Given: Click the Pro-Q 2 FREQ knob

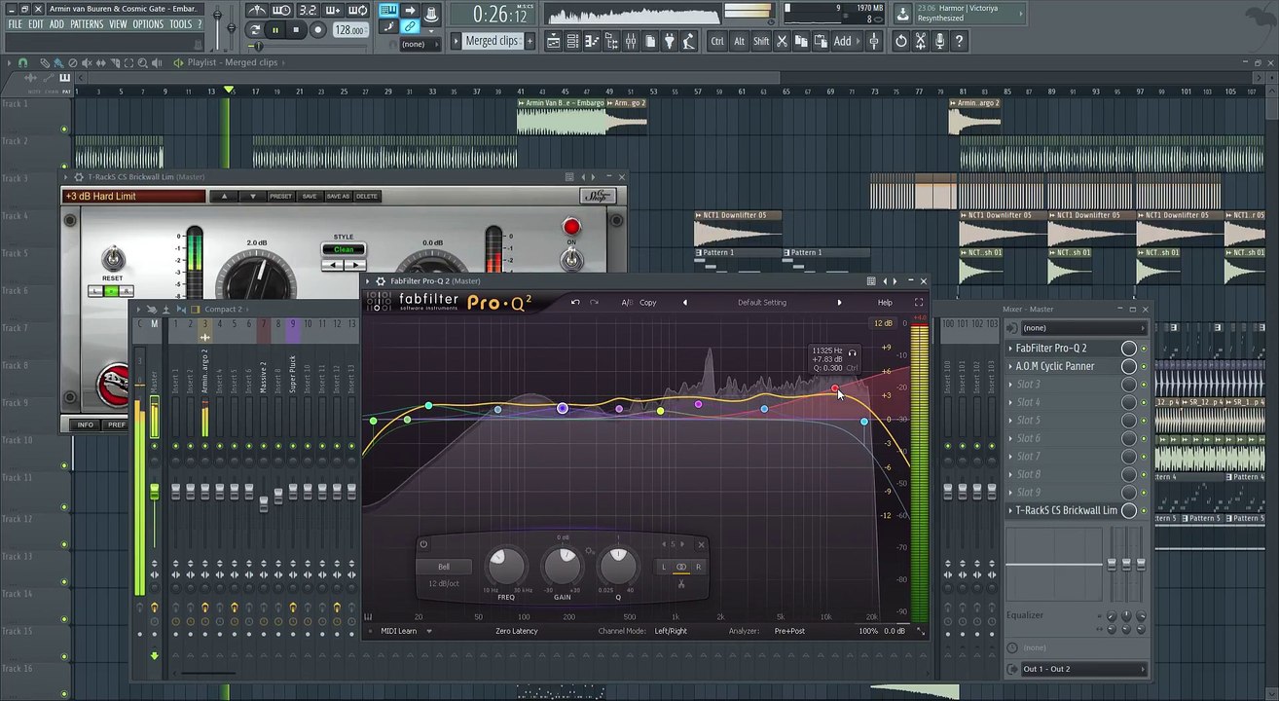Looking at the screenshot, I should coord(506,566).
